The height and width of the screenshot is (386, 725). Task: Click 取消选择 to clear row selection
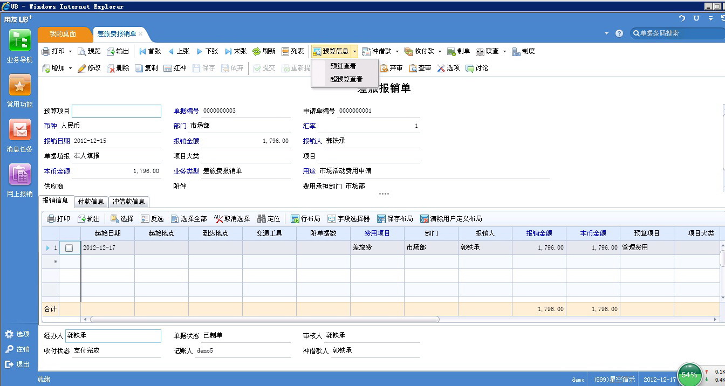click(232, 219)
